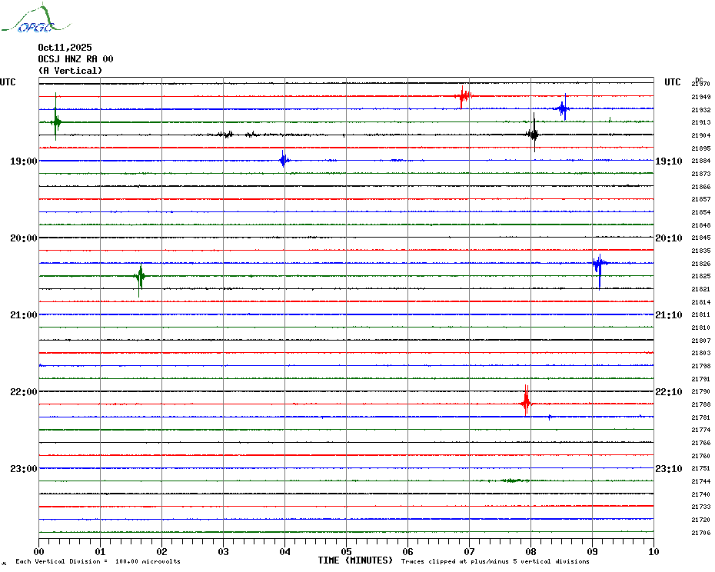715x572 pixels.
Task: Click the (A Vertical) component label
Action: (70, 71)
